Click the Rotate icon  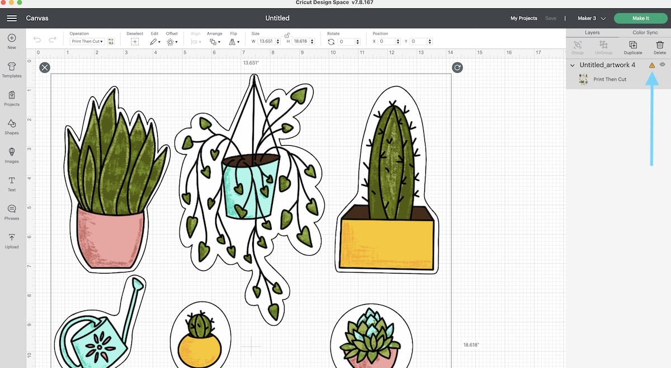click(x=331, y=42)
